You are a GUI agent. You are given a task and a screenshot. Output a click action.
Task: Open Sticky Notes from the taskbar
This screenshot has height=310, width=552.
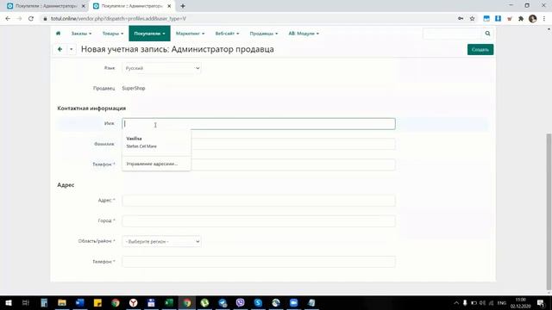tap(97, 302)
